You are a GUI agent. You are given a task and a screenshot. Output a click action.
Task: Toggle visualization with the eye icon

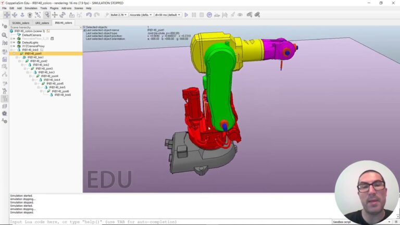click(x=240, y=15)
